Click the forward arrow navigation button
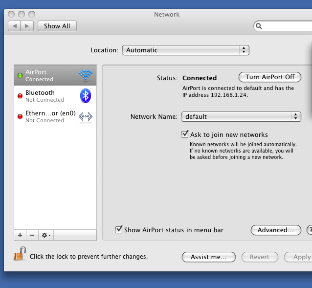Image resolution: width=312 pixels, height=288 pixels. (x=27, y=26)
